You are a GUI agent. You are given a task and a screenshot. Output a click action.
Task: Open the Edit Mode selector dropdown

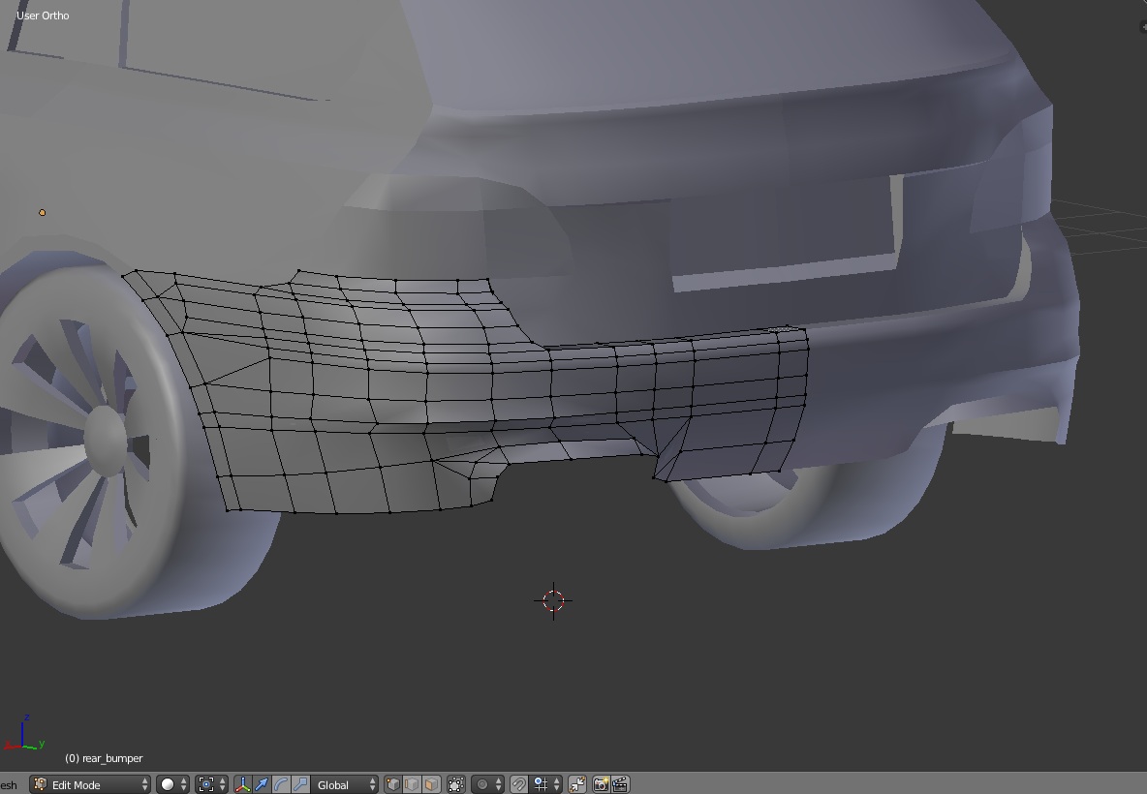coord(91,784)
